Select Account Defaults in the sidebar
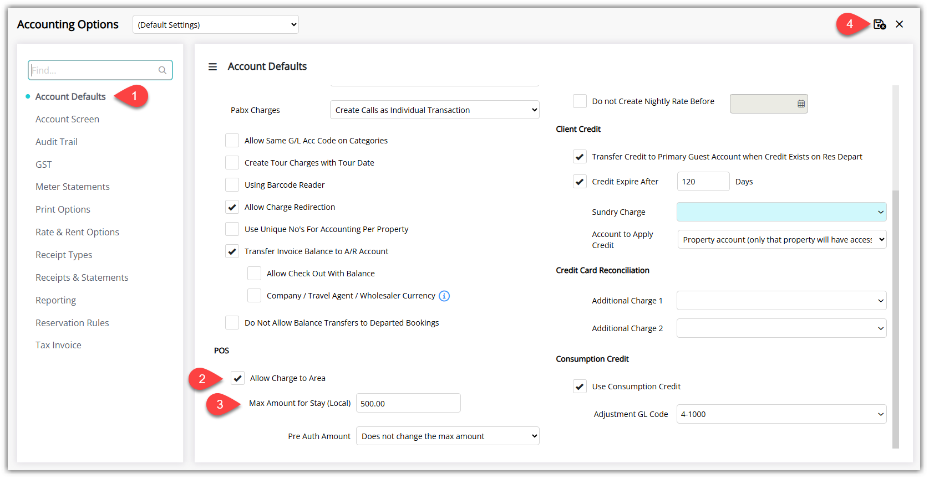929x479 pixels. [x=70, y=96]
